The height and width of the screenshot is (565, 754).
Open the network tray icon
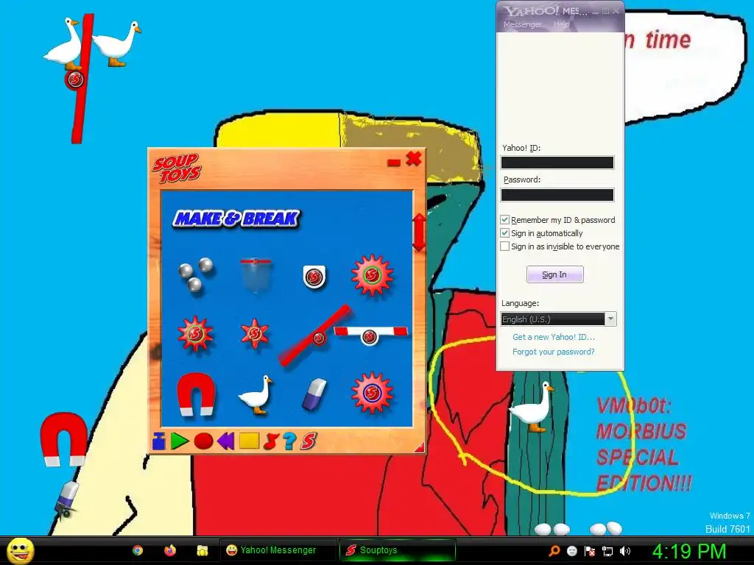[607, 551]
